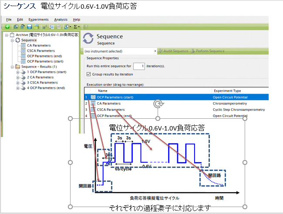The width and height of the screenshot is (283, 214).
Task: Click the Open Archive toolbar icon
Action: pos(22,27)
